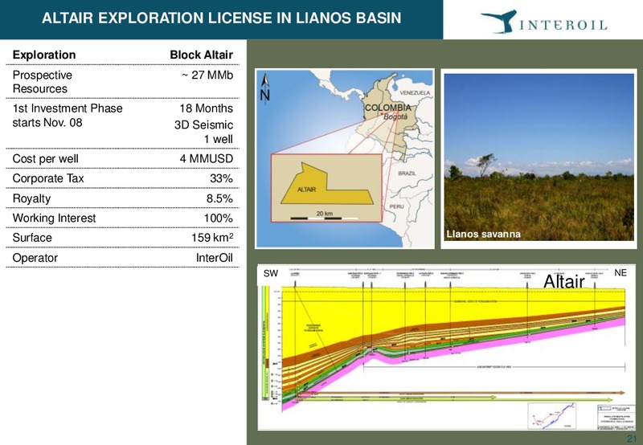Select the 'Surface' row label

point(32,238)
